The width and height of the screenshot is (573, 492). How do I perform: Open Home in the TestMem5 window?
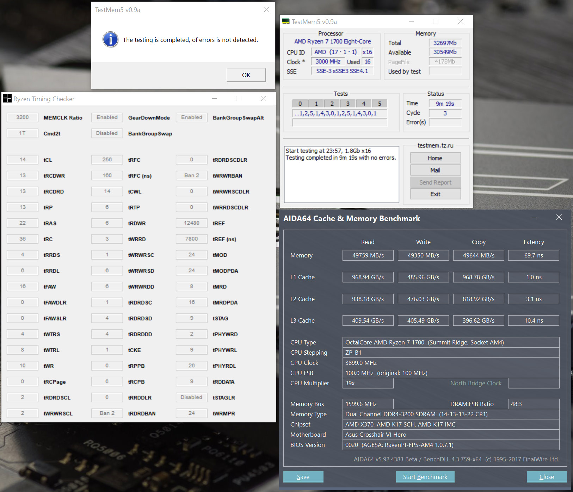pyautogui.click(x=435, y=158)
